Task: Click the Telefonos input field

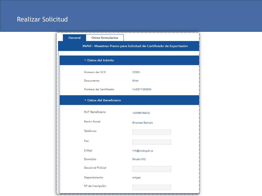Action: click(151, 132)
